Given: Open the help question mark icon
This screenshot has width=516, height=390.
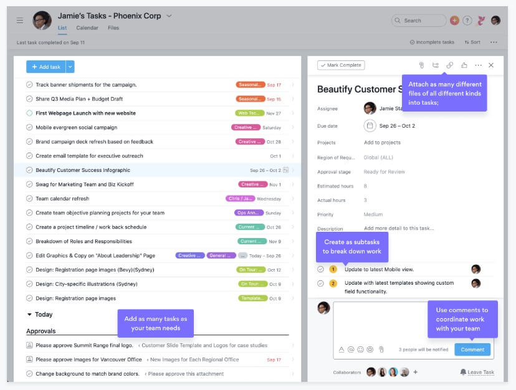Looking at the screenshot, I should click(467, 21).
